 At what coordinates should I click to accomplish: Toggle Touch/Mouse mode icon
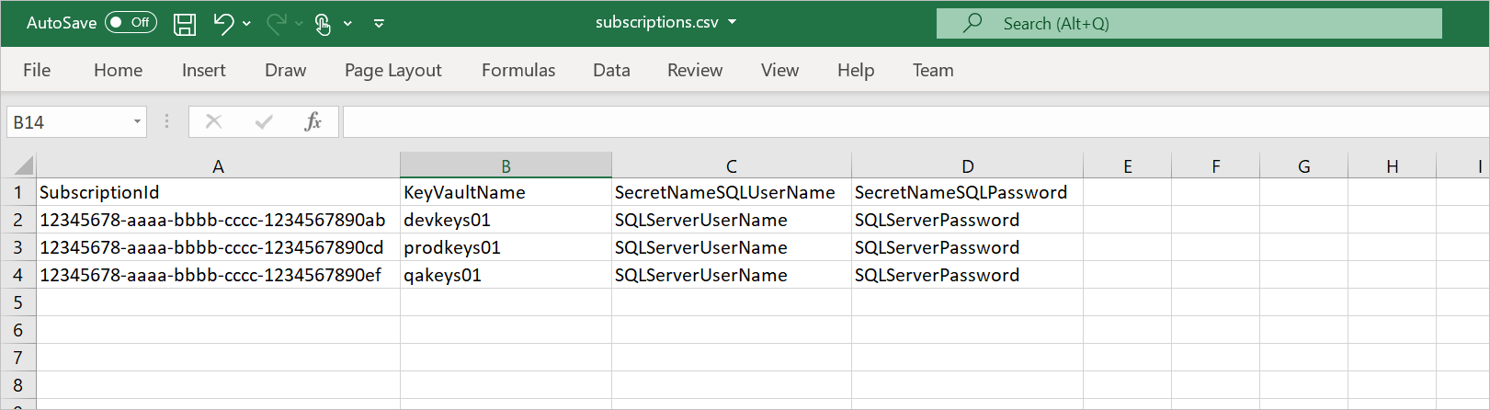coord(323,24)
